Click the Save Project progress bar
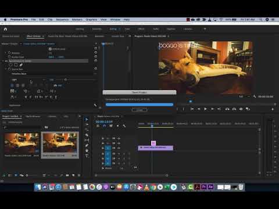This screenshot has width=279, height=209. click(139, 105)
